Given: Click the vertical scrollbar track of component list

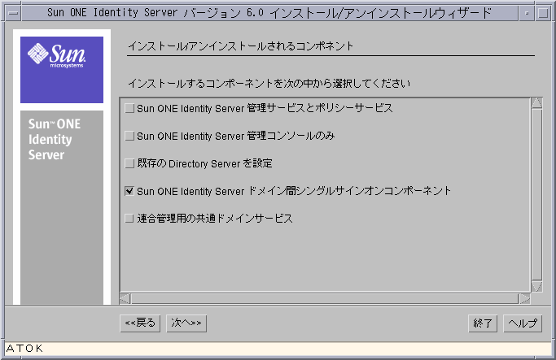Looking at the screenshot, I should pyautogui.click(x=536, y=195).
